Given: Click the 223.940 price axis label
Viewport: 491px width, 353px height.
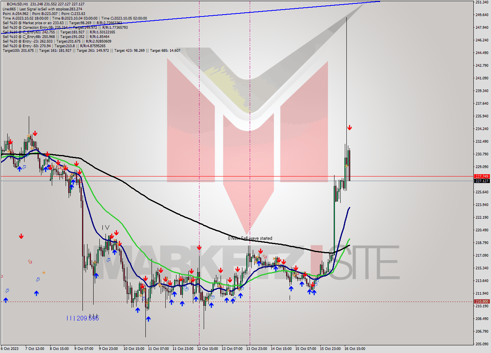Looking at the screenshot, I should pos(481,205).
